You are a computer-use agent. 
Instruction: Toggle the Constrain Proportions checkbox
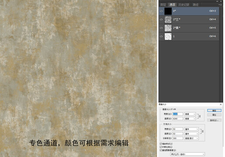pyautogui.click(x=161, y=147)
